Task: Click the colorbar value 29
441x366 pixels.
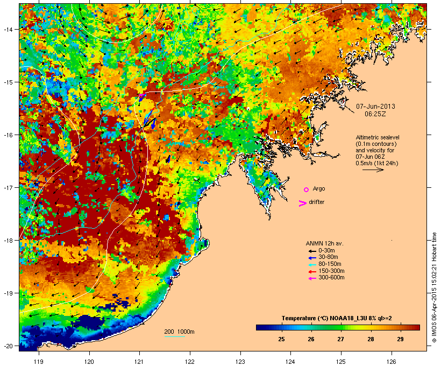Action: (x=400, y=339)
